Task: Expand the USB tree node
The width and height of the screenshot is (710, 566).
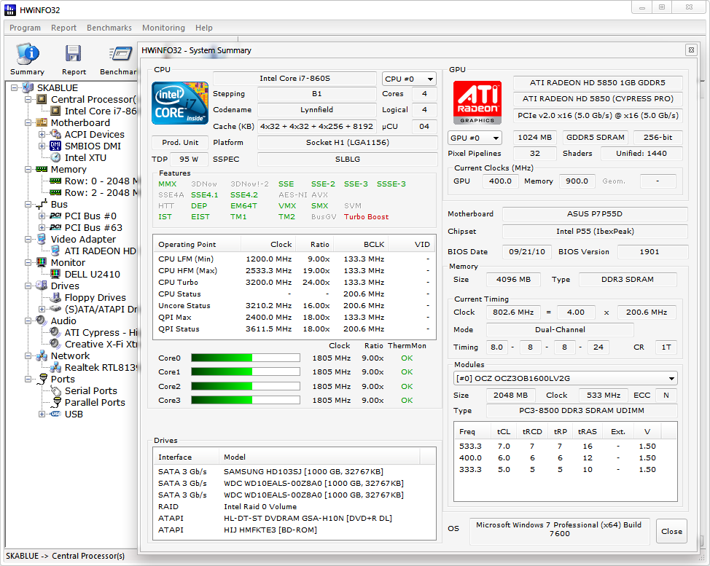Action: 42,414
